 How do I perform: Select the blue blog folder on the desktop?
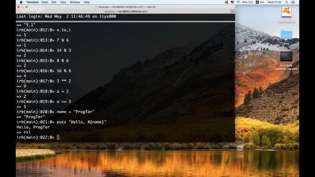[286, 34]
